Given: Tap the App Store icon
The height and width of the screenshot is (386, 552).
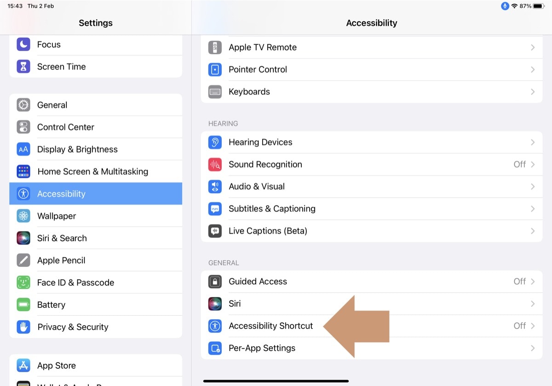Looking at the screenshot, I should click(23, 365).
